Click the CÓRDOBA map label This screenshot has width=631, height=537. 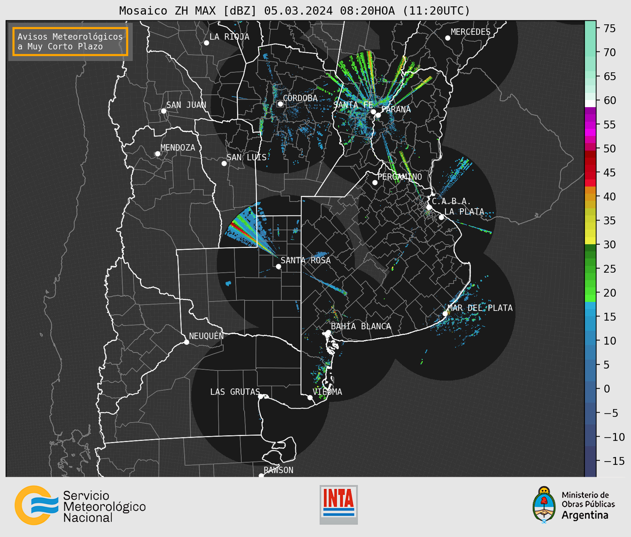point(300,98)
